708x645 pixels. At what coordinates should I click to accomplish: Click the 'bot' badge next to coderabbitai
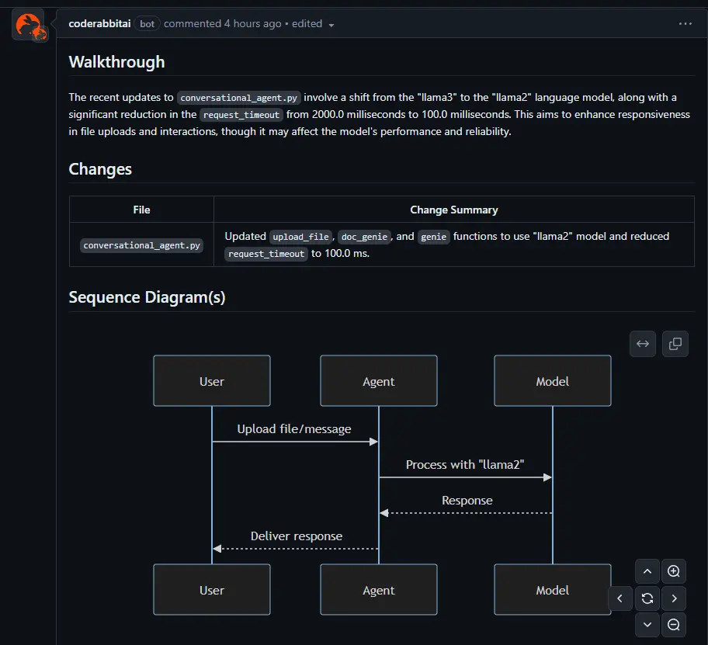click(x=147, y=23)
